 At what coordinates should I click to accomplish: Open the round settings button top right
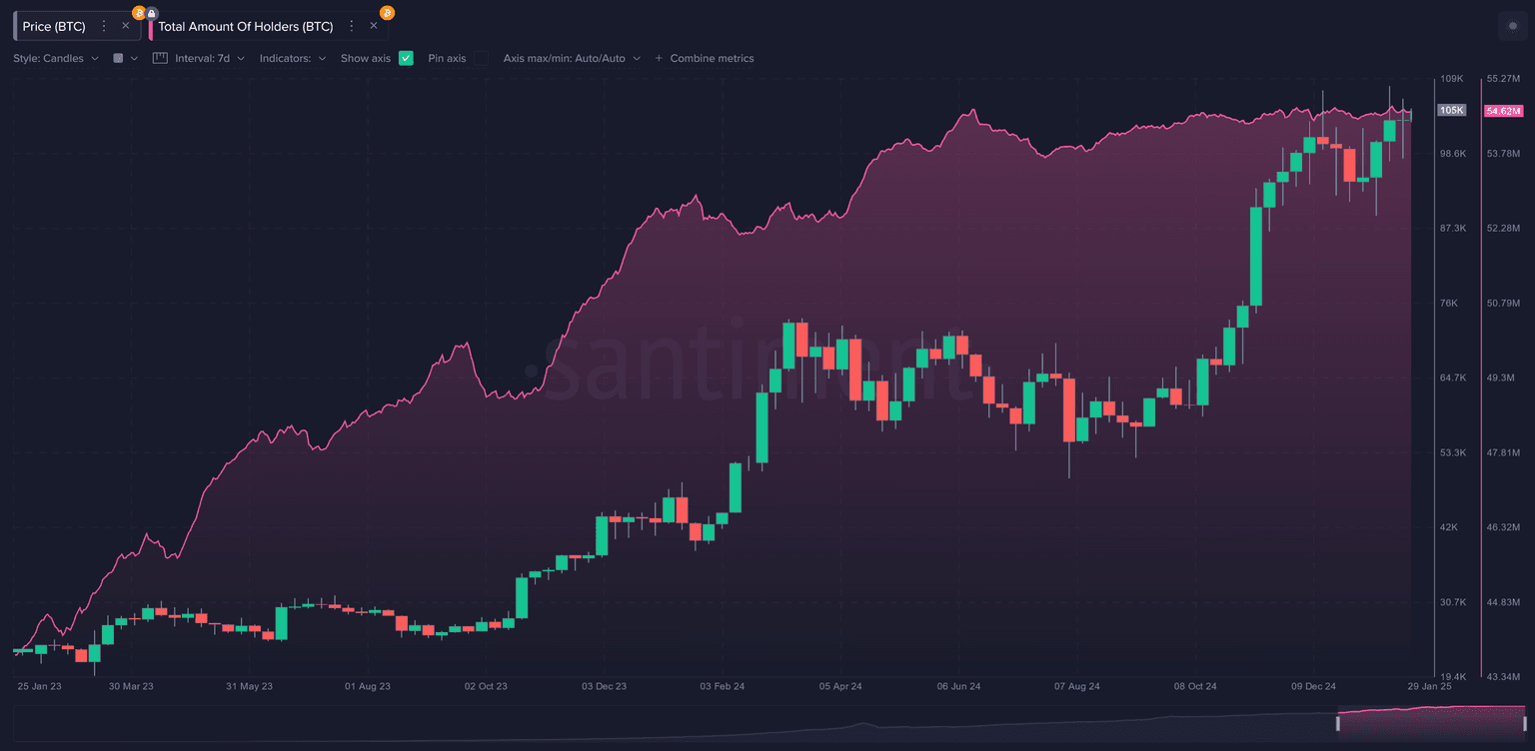1512,26
